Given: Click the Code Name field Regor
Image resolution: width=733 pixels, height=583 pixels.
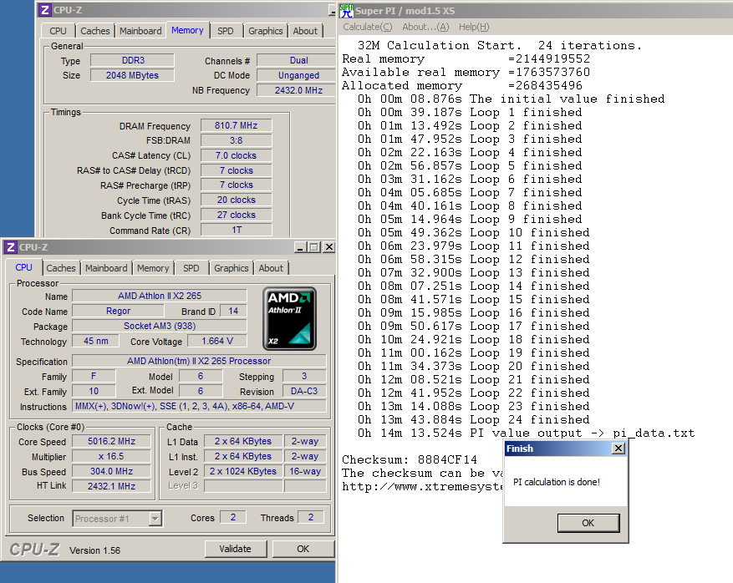Looking at the screenshot, I should (x=119, y=311).
